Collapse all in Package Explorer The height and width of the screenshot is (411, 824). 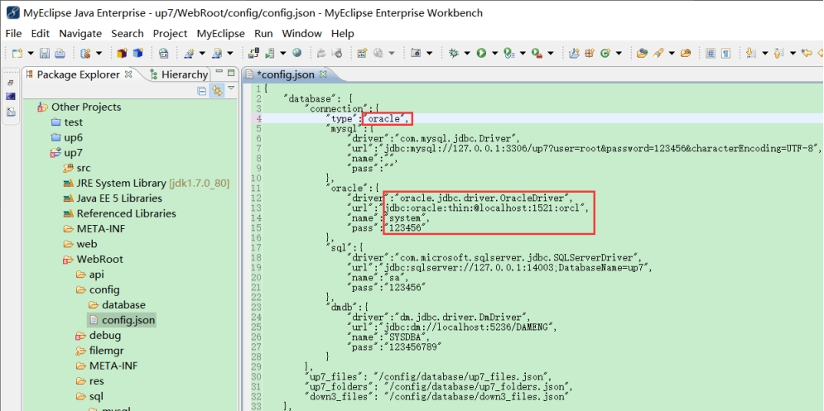point(202,91)
